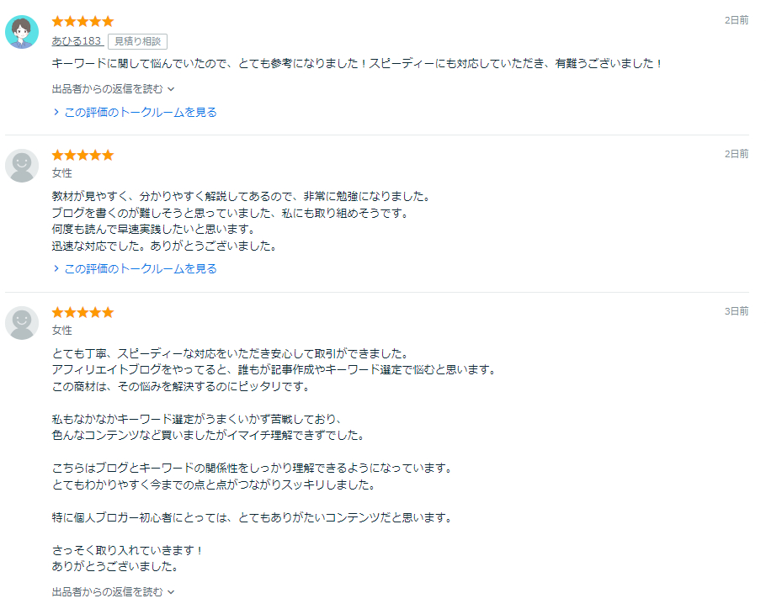Viewport: 766px width, 609px height.
Task: Click the 女性 label on the bottom review
Action: [x=60, y=330]
